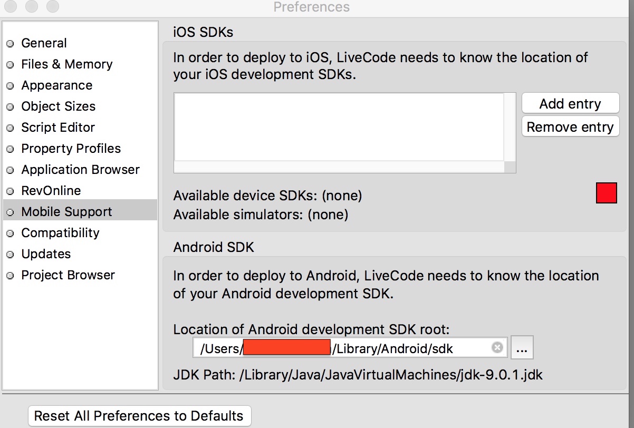
Task: Select Mobile Support category
Action: (x=66, y=212)
